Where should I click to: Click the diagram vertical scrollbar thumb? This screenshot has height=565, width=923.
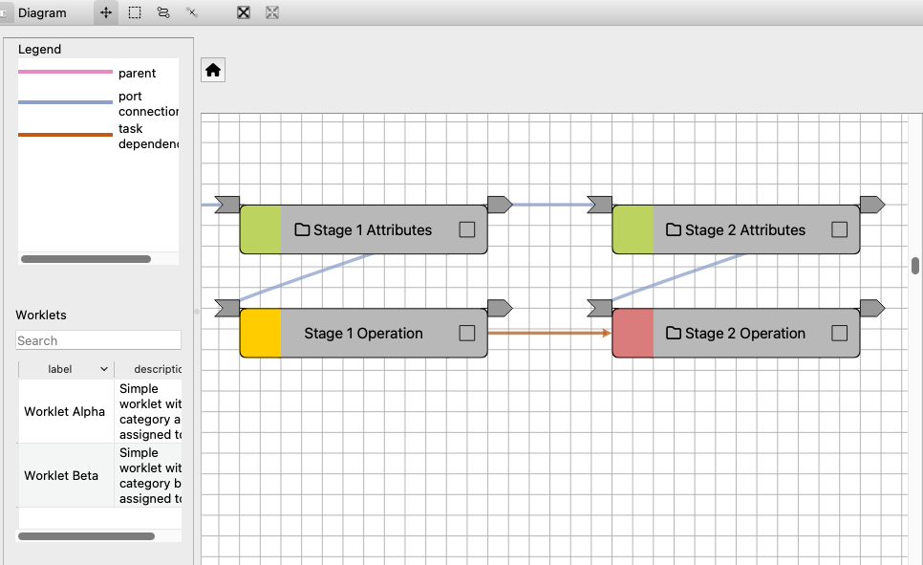pyautogui.click(x=915, y=266)
